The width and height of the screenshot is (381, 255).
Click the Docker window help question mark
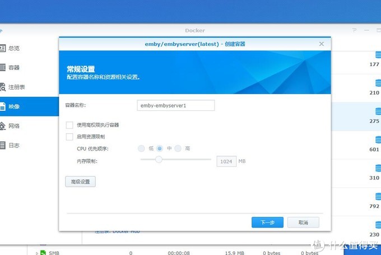[x=354, y=30]
